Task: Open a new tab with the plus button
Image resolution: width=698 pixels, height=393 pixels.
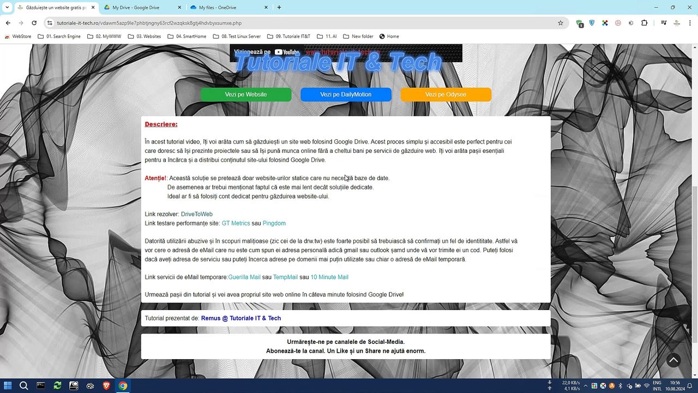Action: [x=279, y=8]
